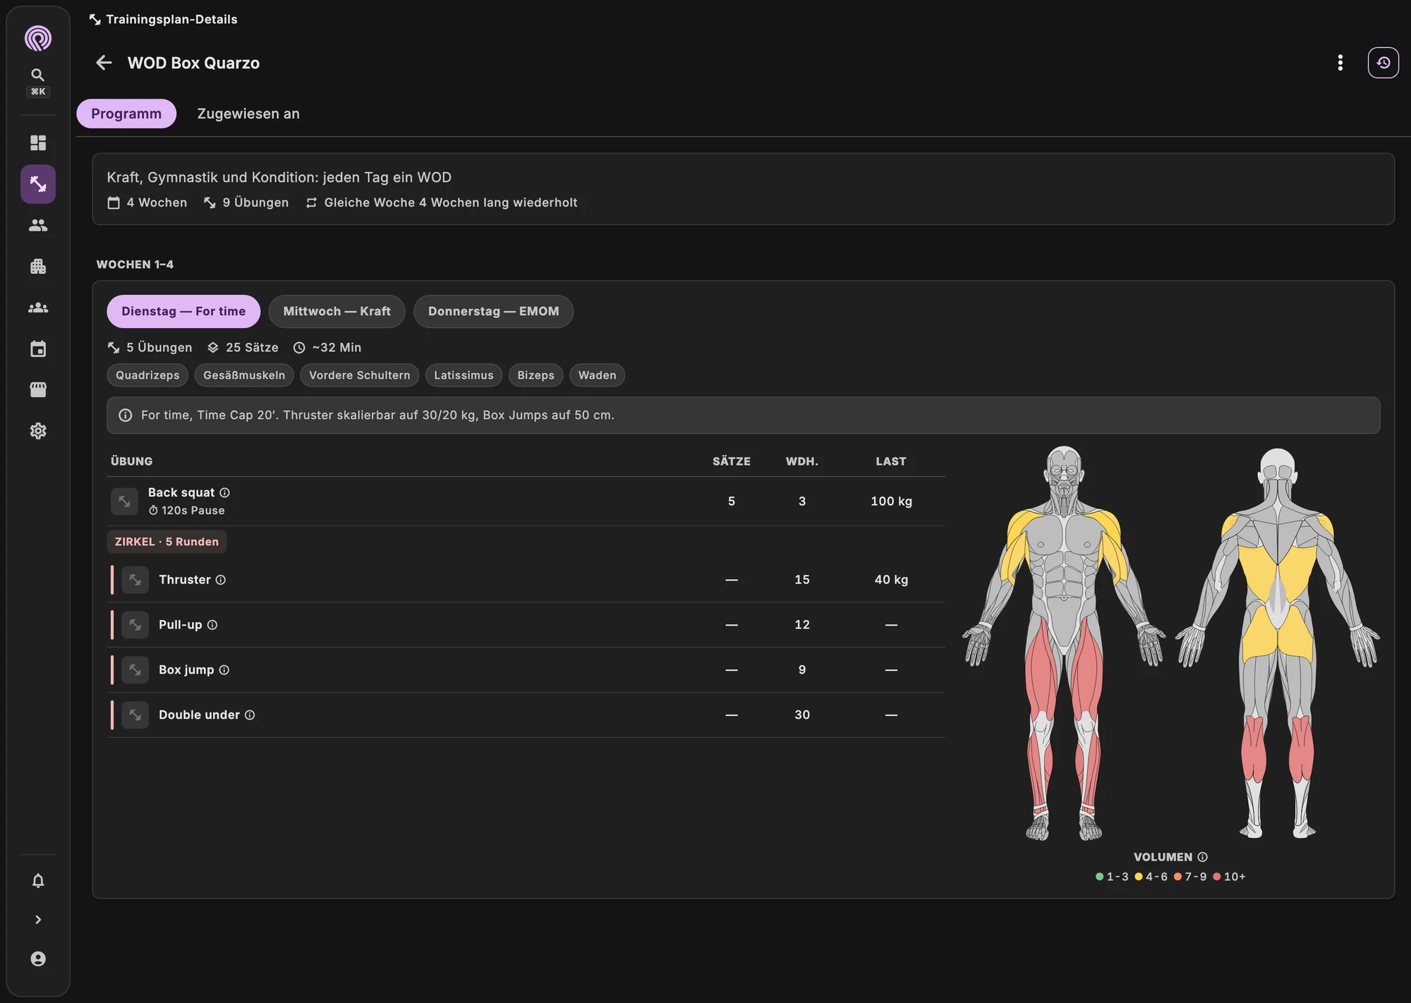
Task: Select the Donnerstag — EMOM day
Action: click(493, 312)
